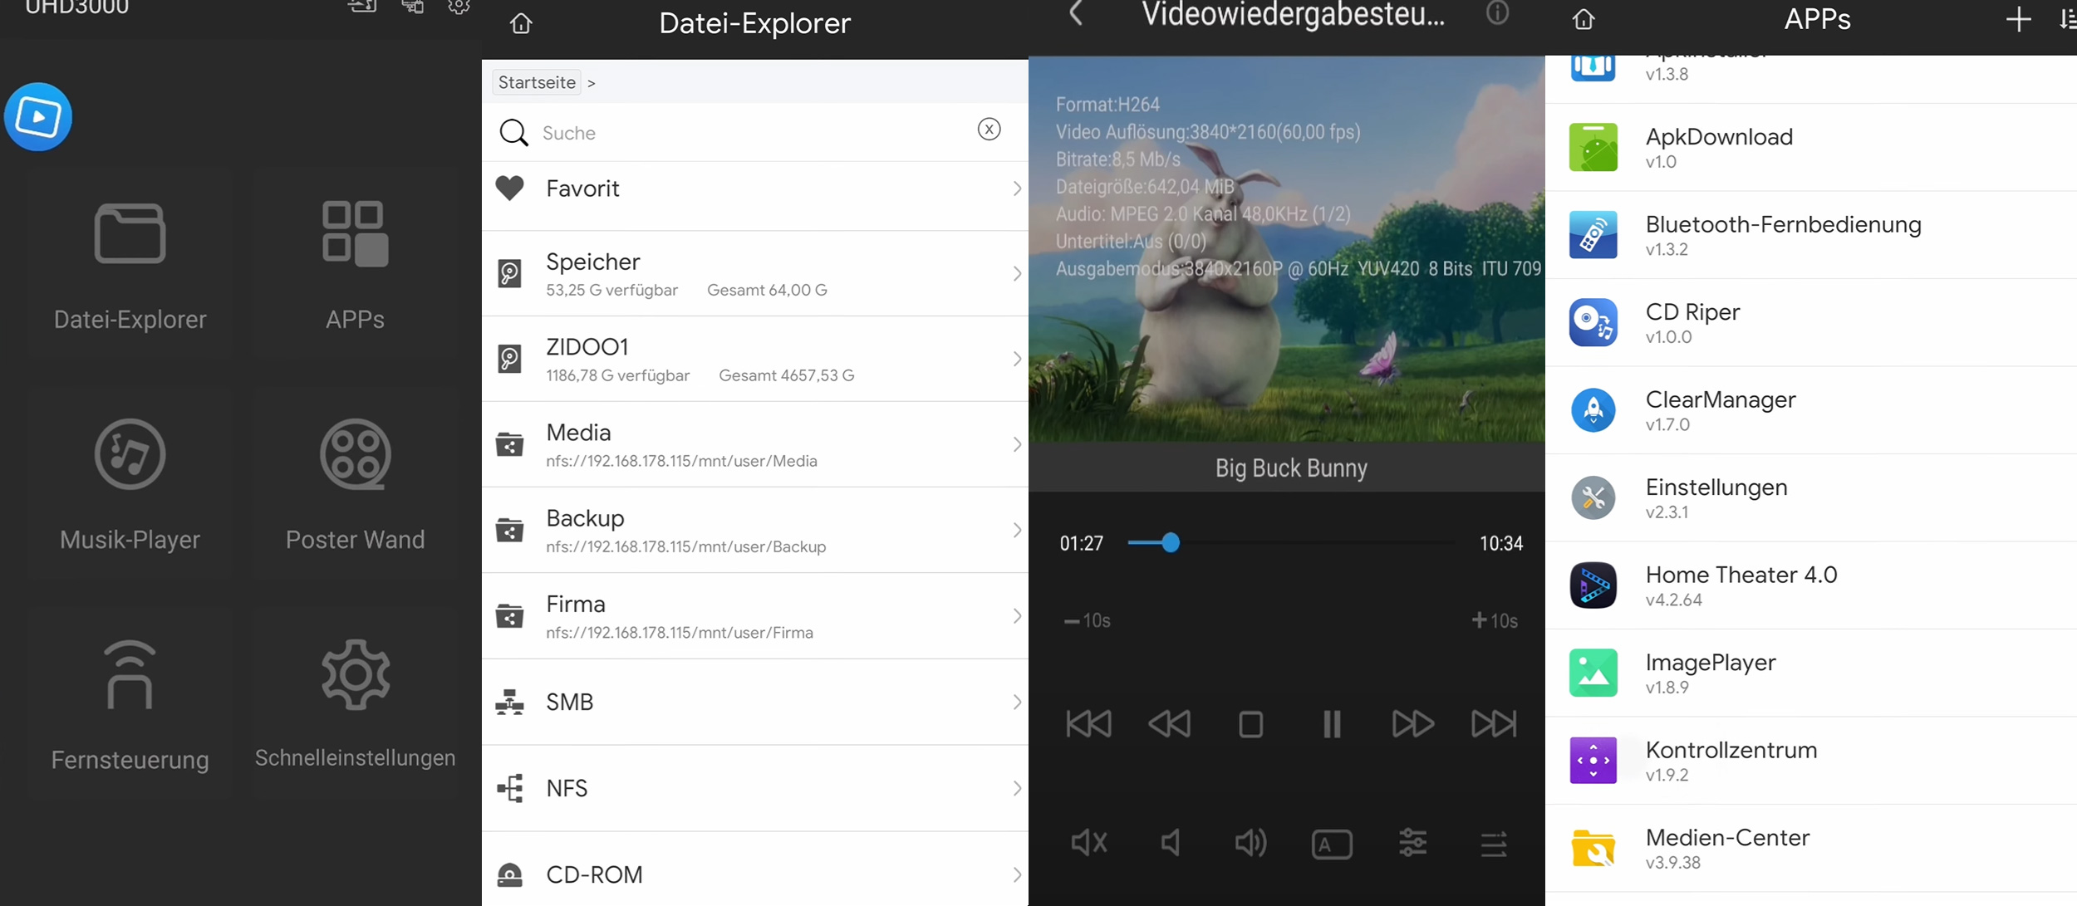Clear the Suche field with the x button

[989, 130]
